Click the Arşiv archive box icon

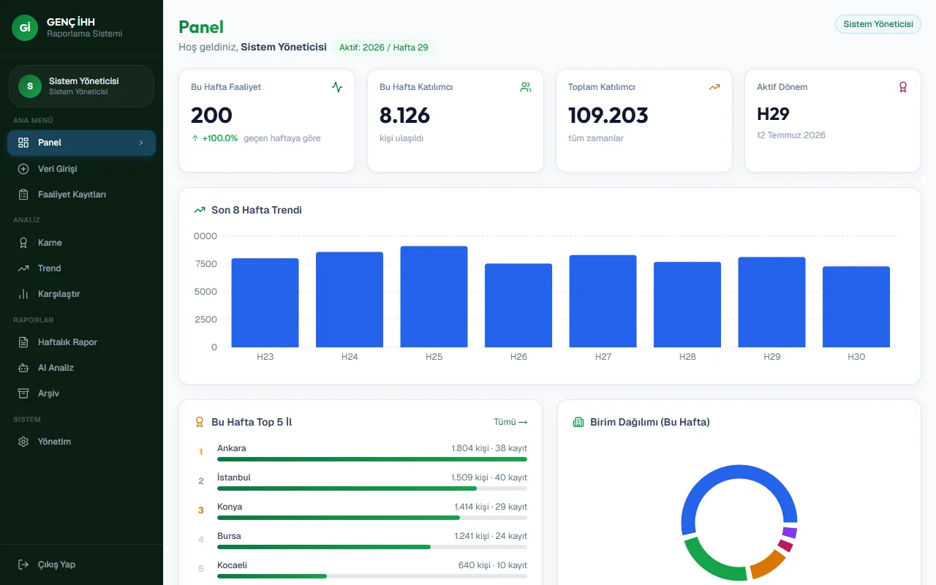point(23,393)
